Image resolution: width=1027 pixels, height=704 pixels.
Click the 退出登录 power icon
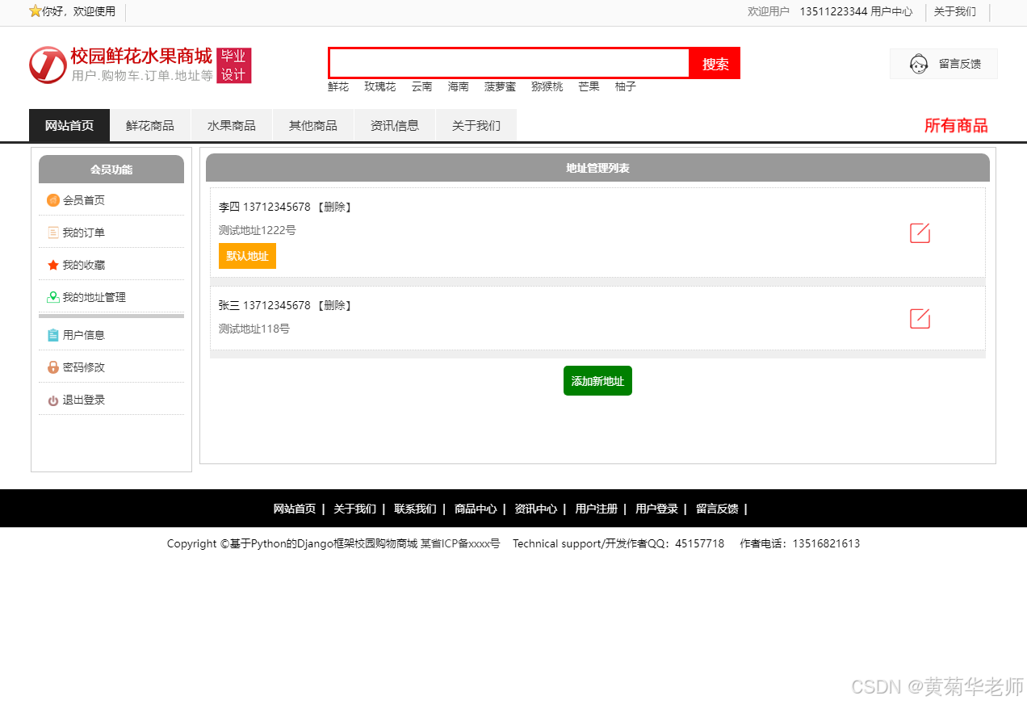tap(53, 400)
